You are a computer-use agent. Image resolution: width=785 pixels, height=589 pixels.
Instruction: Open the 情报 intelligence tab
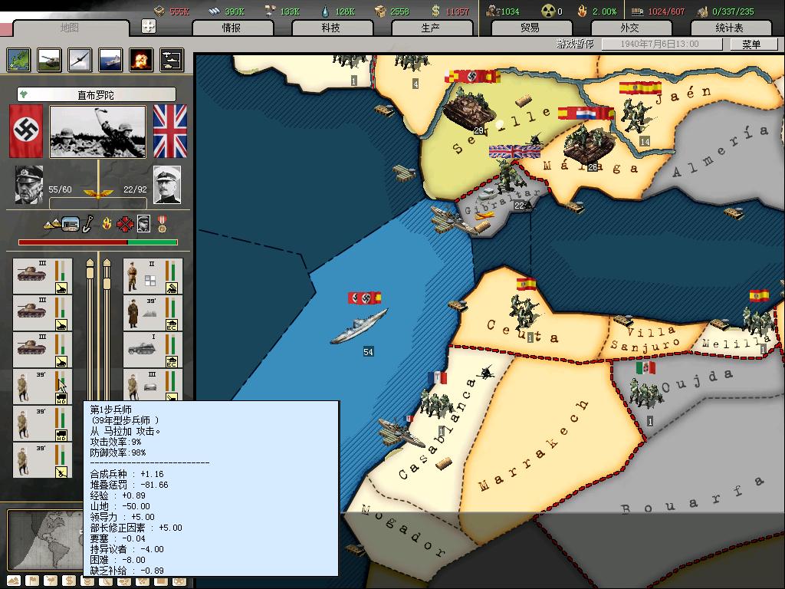coord(232,28)
